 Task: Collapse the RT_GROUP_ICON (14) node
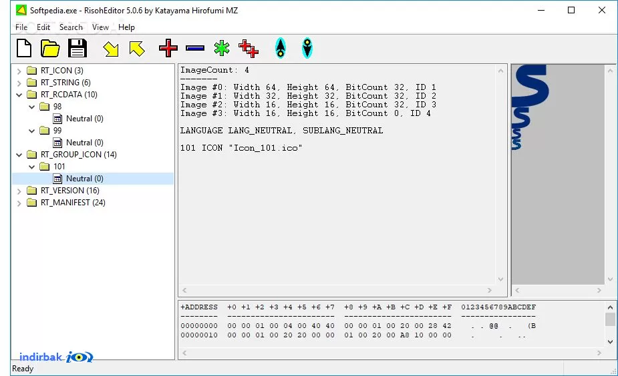[x=19, y=155]
